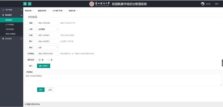223x107 pixels.
Task: Open the province dropdown showing 北京
Action: pyautogui.click(x=48, y=48)
